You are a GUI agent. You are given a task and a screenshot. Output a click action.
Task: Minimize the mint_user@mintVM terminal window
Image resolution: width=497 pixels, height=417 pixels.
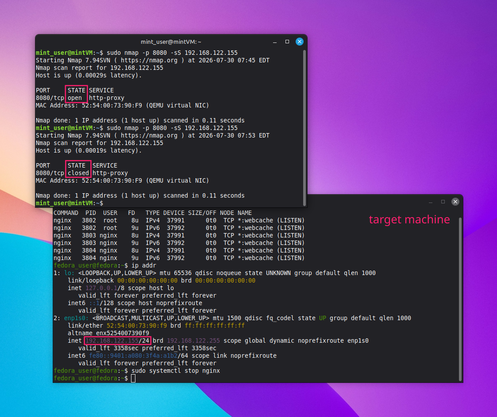click(x=275, y=42)
